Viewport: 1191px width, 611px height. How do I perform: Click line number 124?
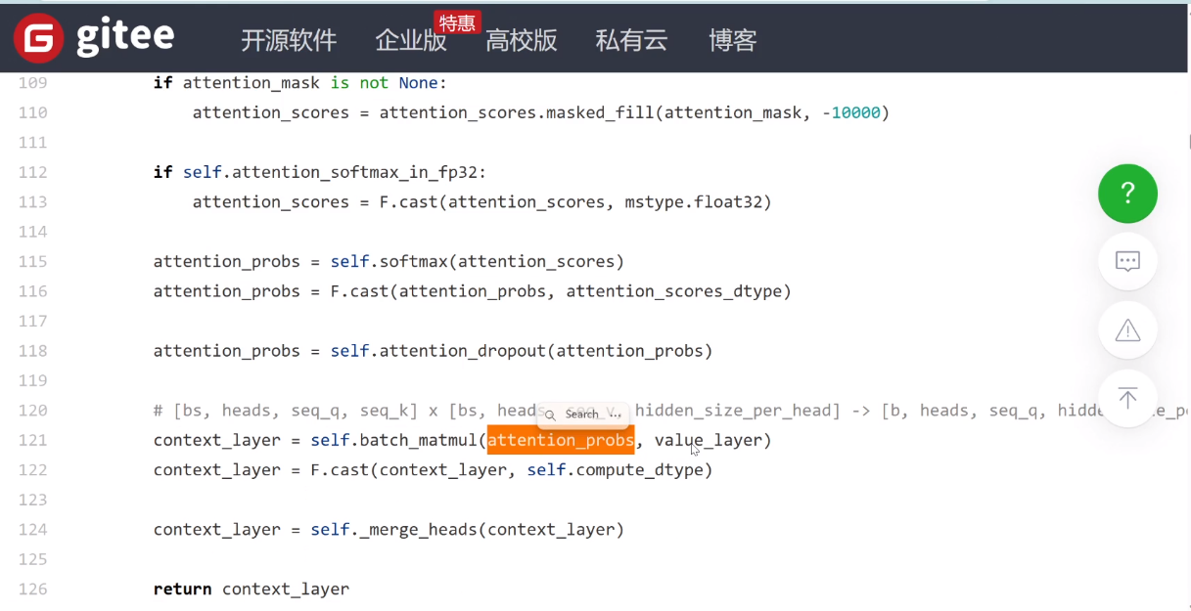[x=32, y=530]
